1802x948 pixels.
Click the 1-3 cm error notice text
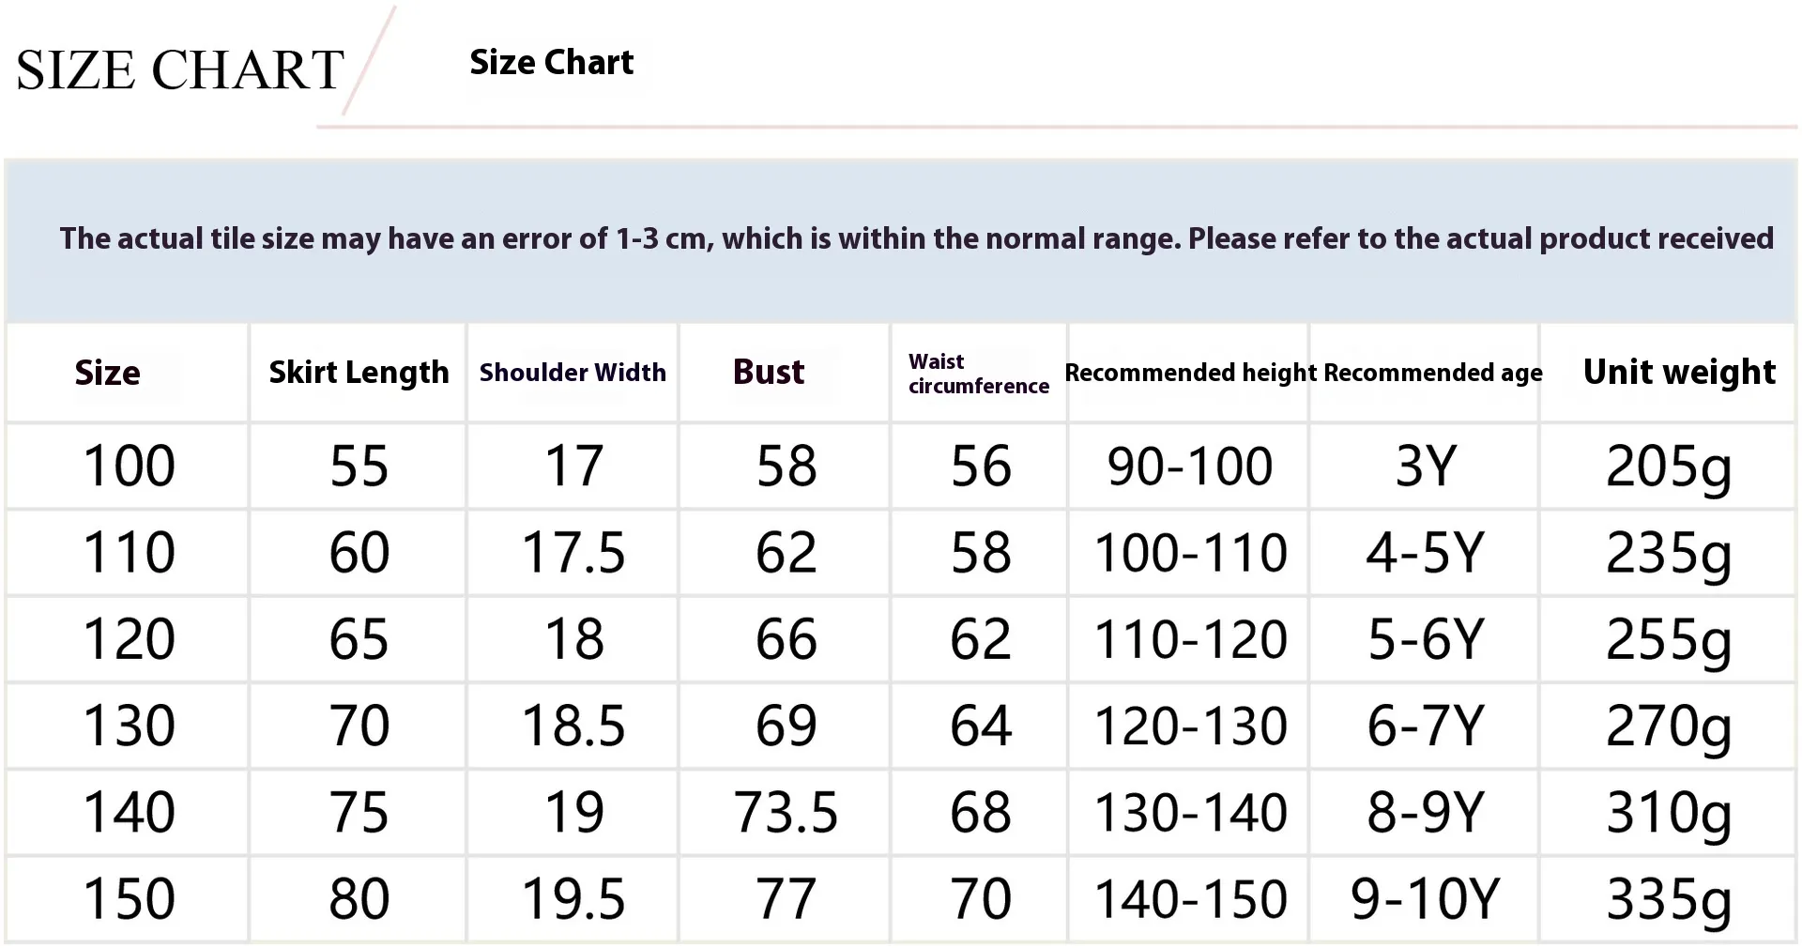coord(916,238)
